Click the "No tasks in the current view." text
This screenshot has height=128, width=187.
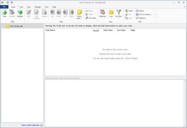[x=115, y=49]
